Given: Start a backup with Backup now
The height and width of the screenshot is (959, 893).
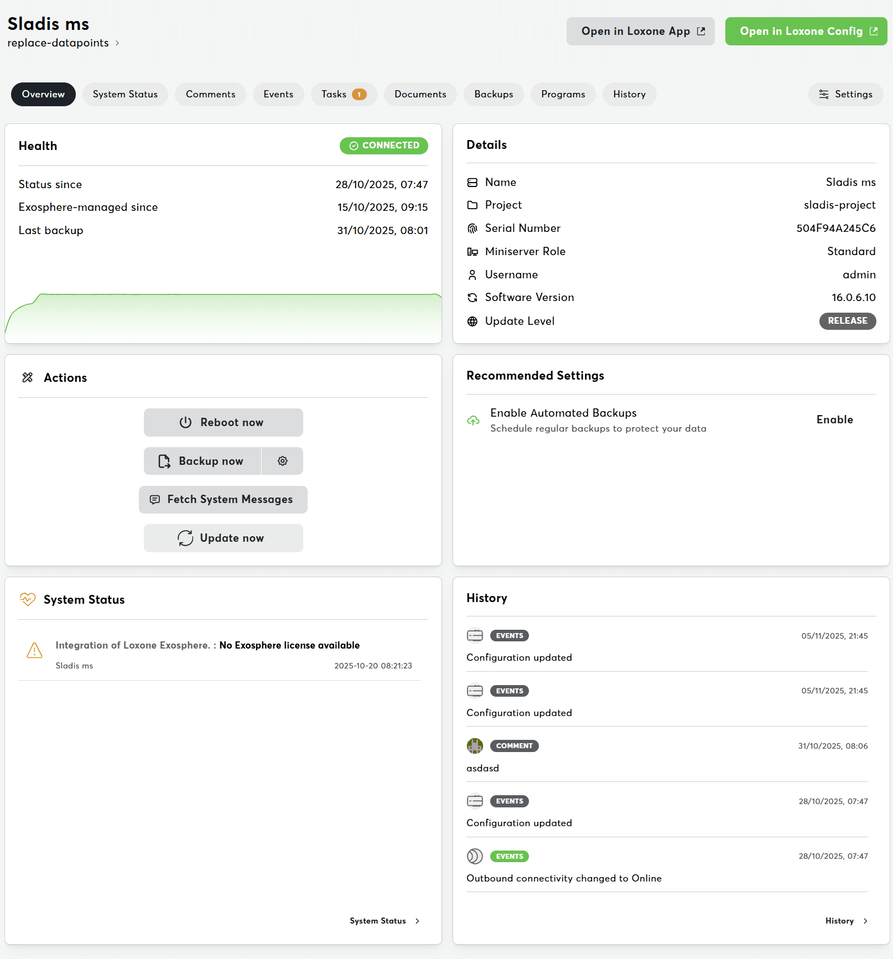Looking at the screenshot, I should (x=203, y=462).
